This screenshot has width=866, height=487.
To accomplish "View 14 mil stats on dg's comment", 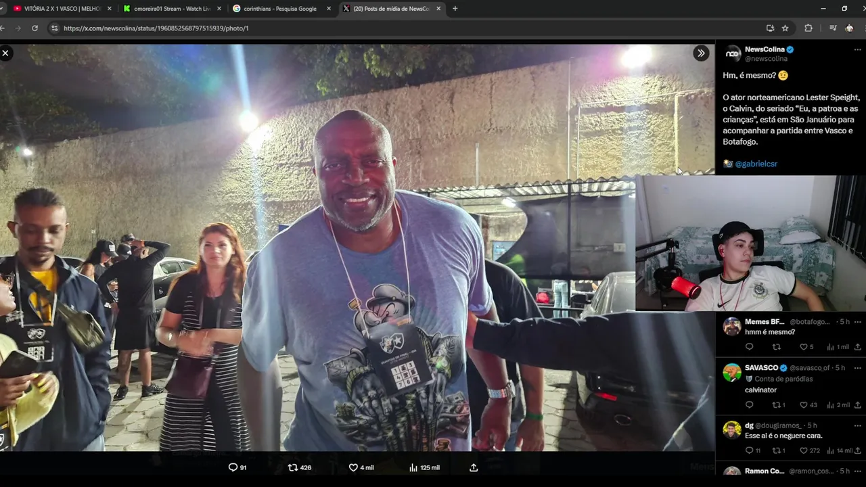I will 840,451.
